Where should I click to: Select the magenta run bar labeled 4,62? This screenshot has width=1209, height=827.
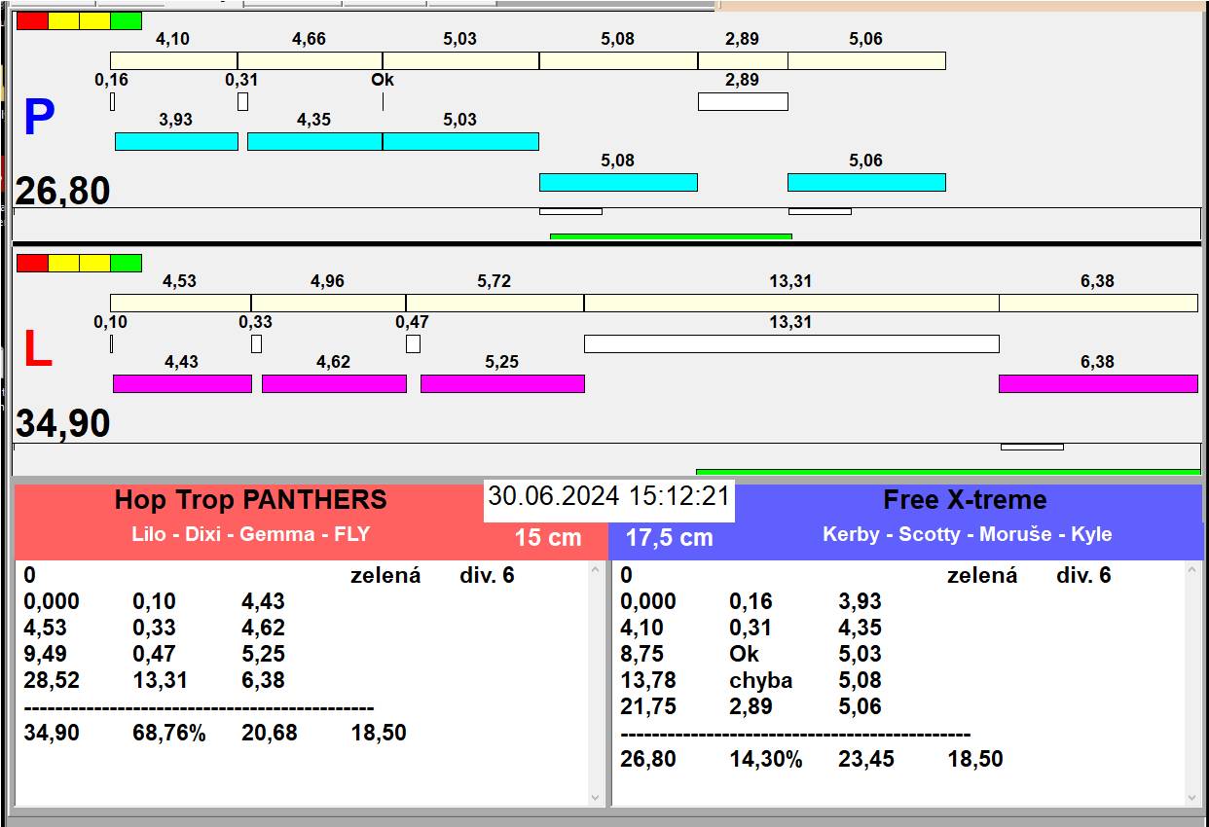tap(334, 383)
